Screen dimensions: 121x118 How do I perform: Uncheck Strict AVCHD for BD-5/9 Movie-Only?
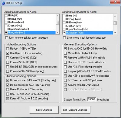point(65,49)
